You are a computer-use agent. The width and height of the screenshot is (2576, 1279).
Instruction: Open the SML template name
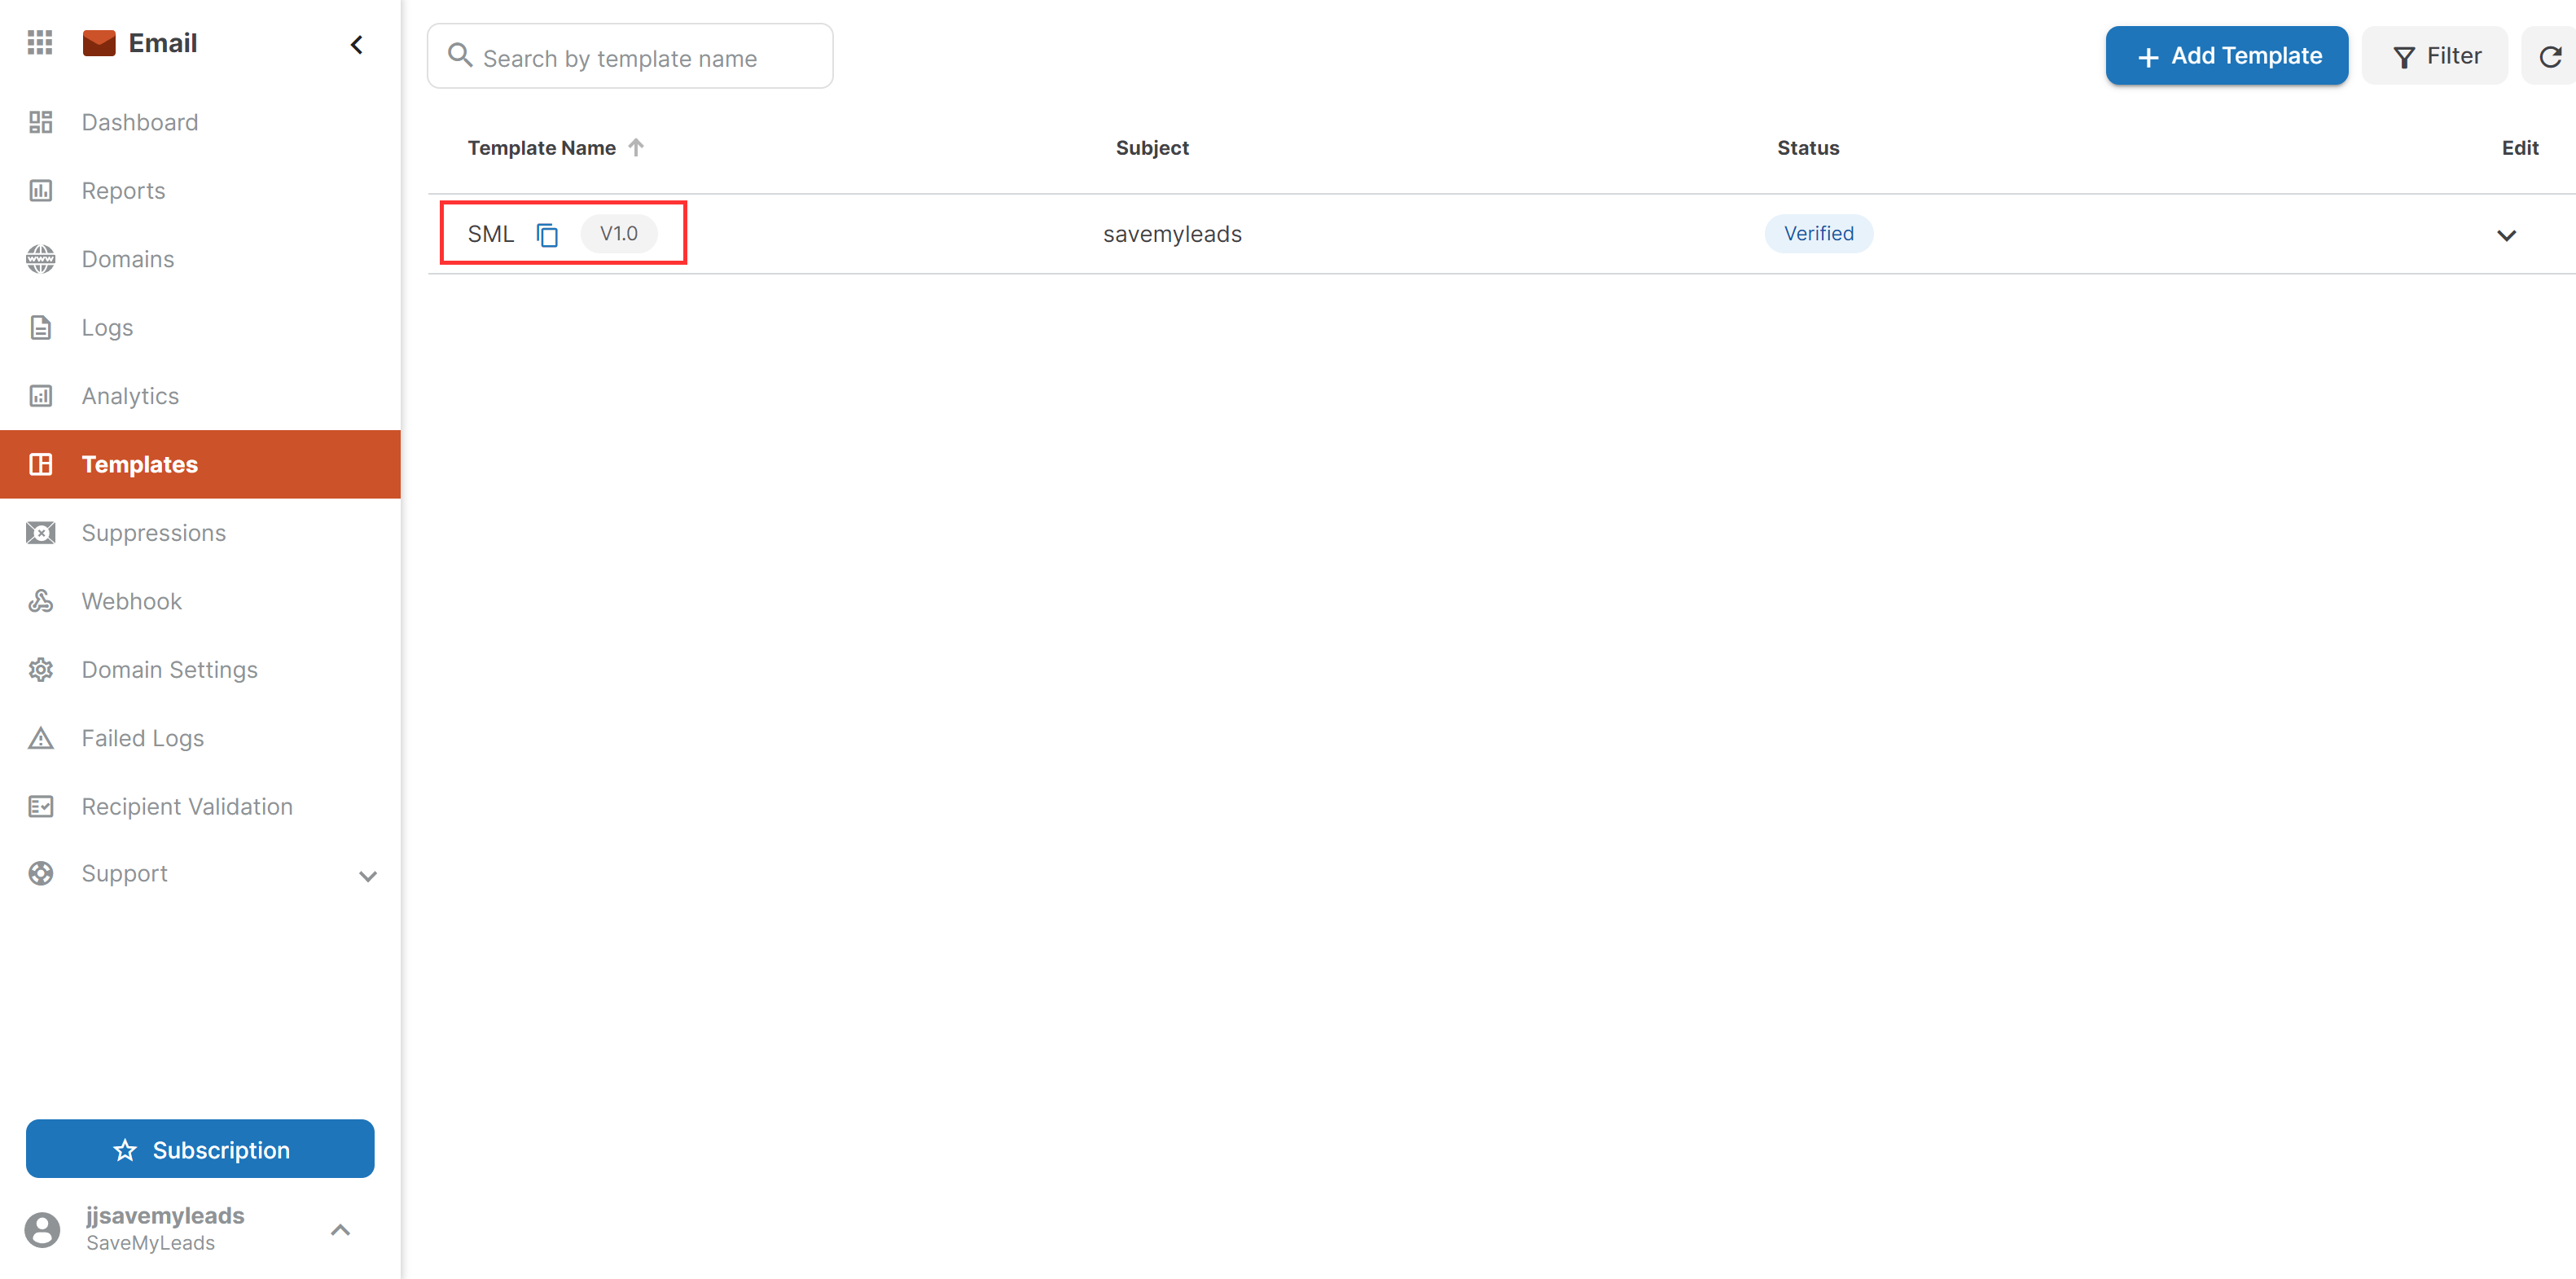[x=491, y=234]
